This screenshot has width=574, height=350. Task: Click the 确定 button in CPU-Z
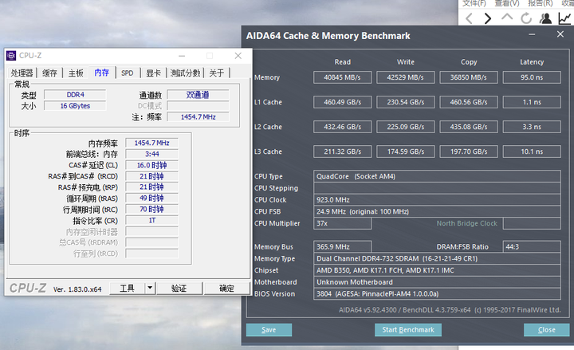click(226, 289)
